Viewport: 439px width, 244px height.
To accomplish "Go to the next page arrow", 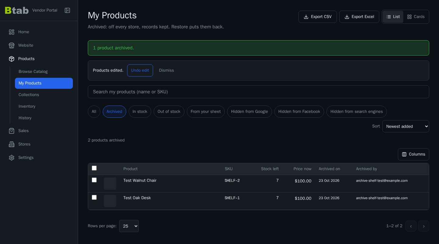I will coord(424,226).
